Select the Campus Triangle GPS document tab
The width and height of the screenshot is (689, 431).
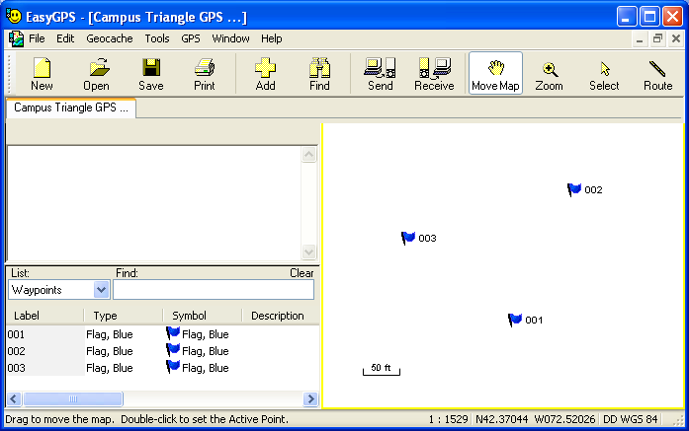71,108
